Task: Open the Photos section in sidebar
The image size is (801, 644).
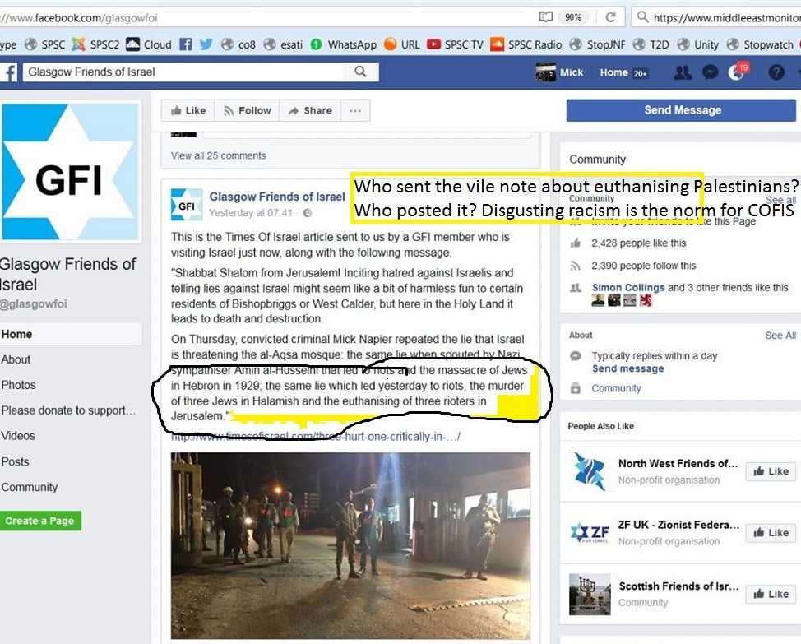Action: coord(19,385)
